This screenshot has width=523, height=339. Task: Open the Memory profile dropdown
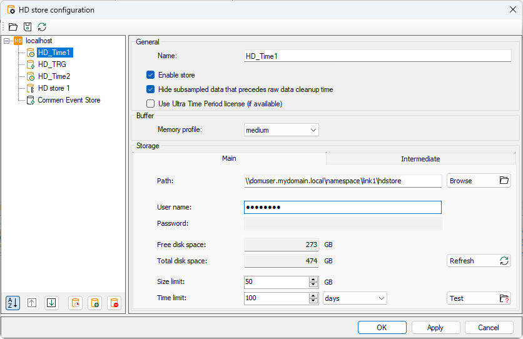281,130
